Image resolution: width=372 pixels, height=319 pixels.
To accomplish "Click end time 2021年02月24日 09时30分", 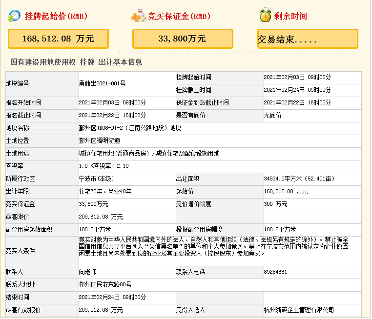I will [112, 297].
